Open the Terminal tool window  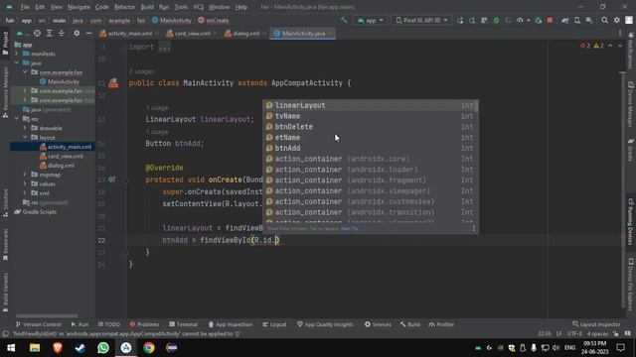click(x=183, y=324)
